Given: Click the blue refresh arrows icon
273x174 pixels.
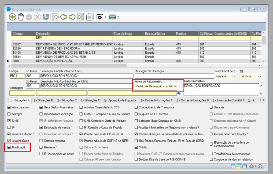Looking at the screenshot, I should 46,17.
